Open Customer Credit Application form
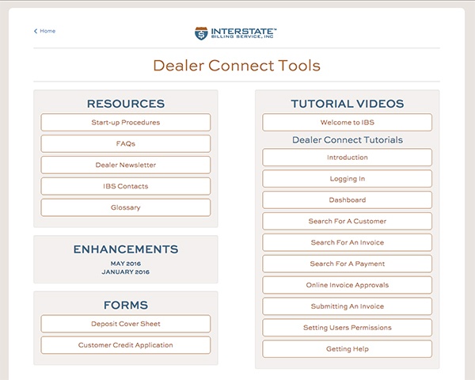 tap(126, 345)
